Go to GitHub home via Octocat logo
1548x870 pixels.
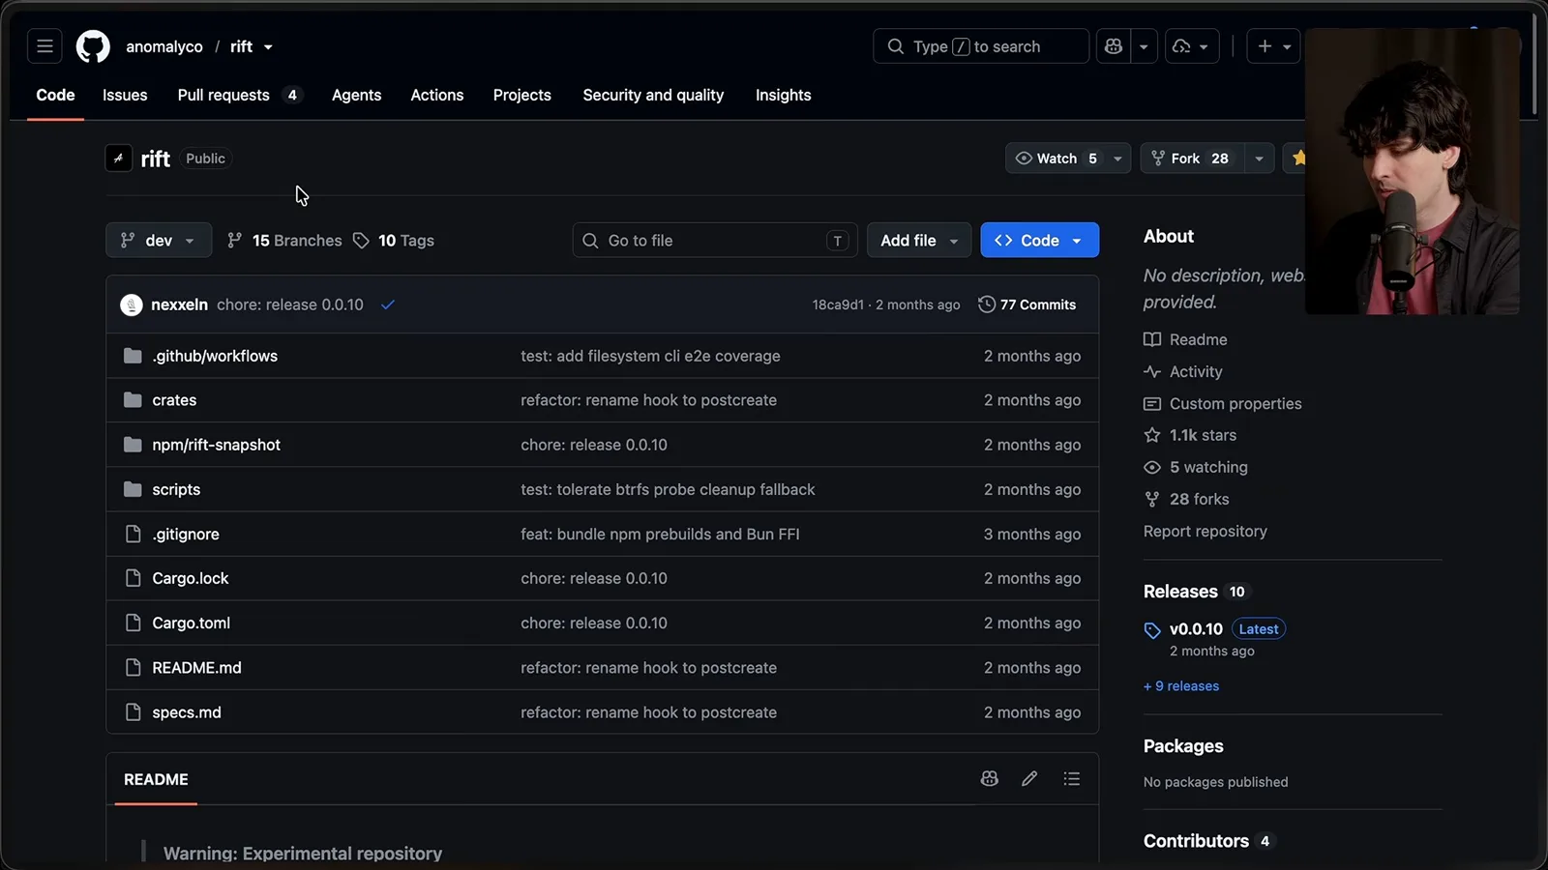coord(93,46)
